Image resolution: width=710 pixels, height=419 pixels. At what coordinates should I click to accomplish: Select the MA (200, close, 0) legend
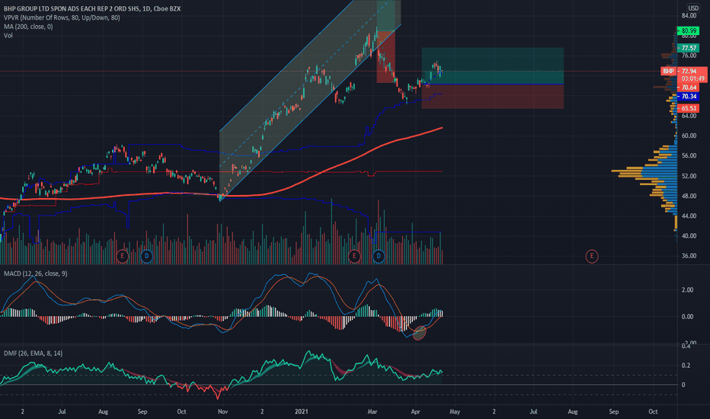point(28,27)
